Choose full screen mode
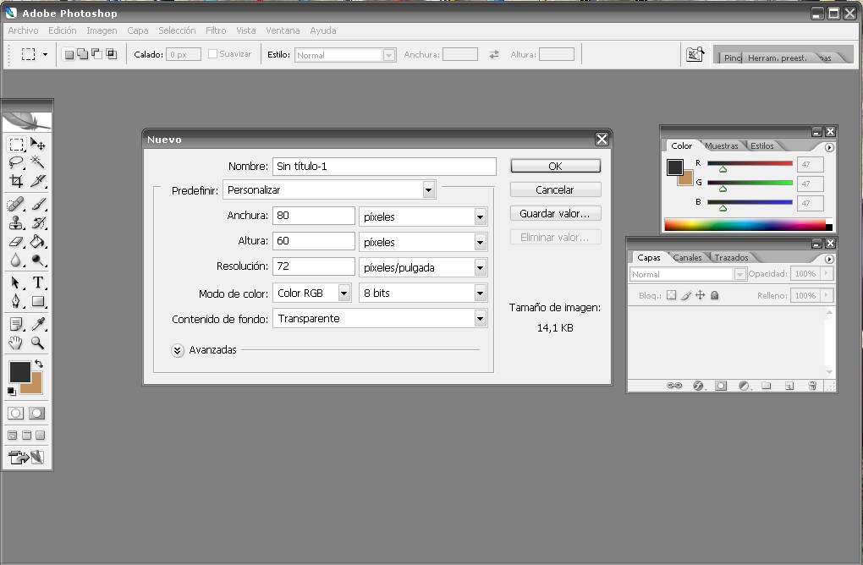The image size is (863, 565). click(40, 435)
